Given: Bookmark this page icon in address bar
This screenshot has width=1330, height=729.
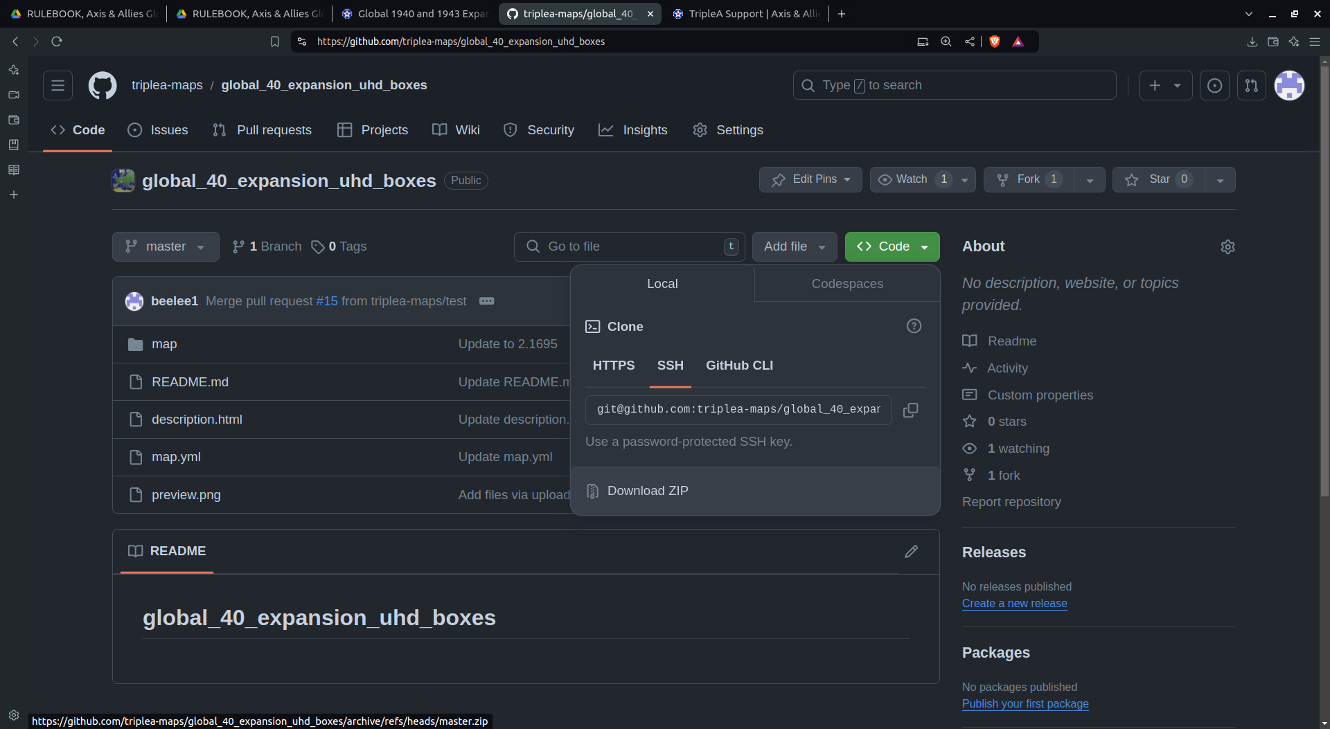Looking at the screenshot, I should tap(274, 42).
